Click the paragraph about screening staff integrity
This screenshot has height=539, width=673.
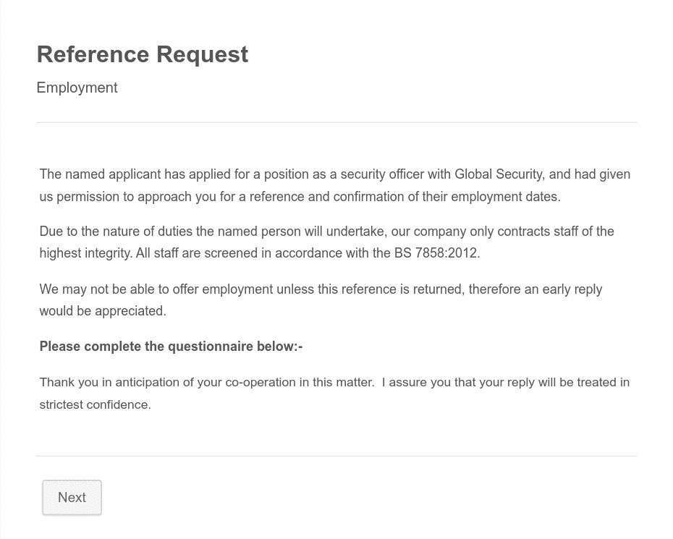(x=326, y=242)
